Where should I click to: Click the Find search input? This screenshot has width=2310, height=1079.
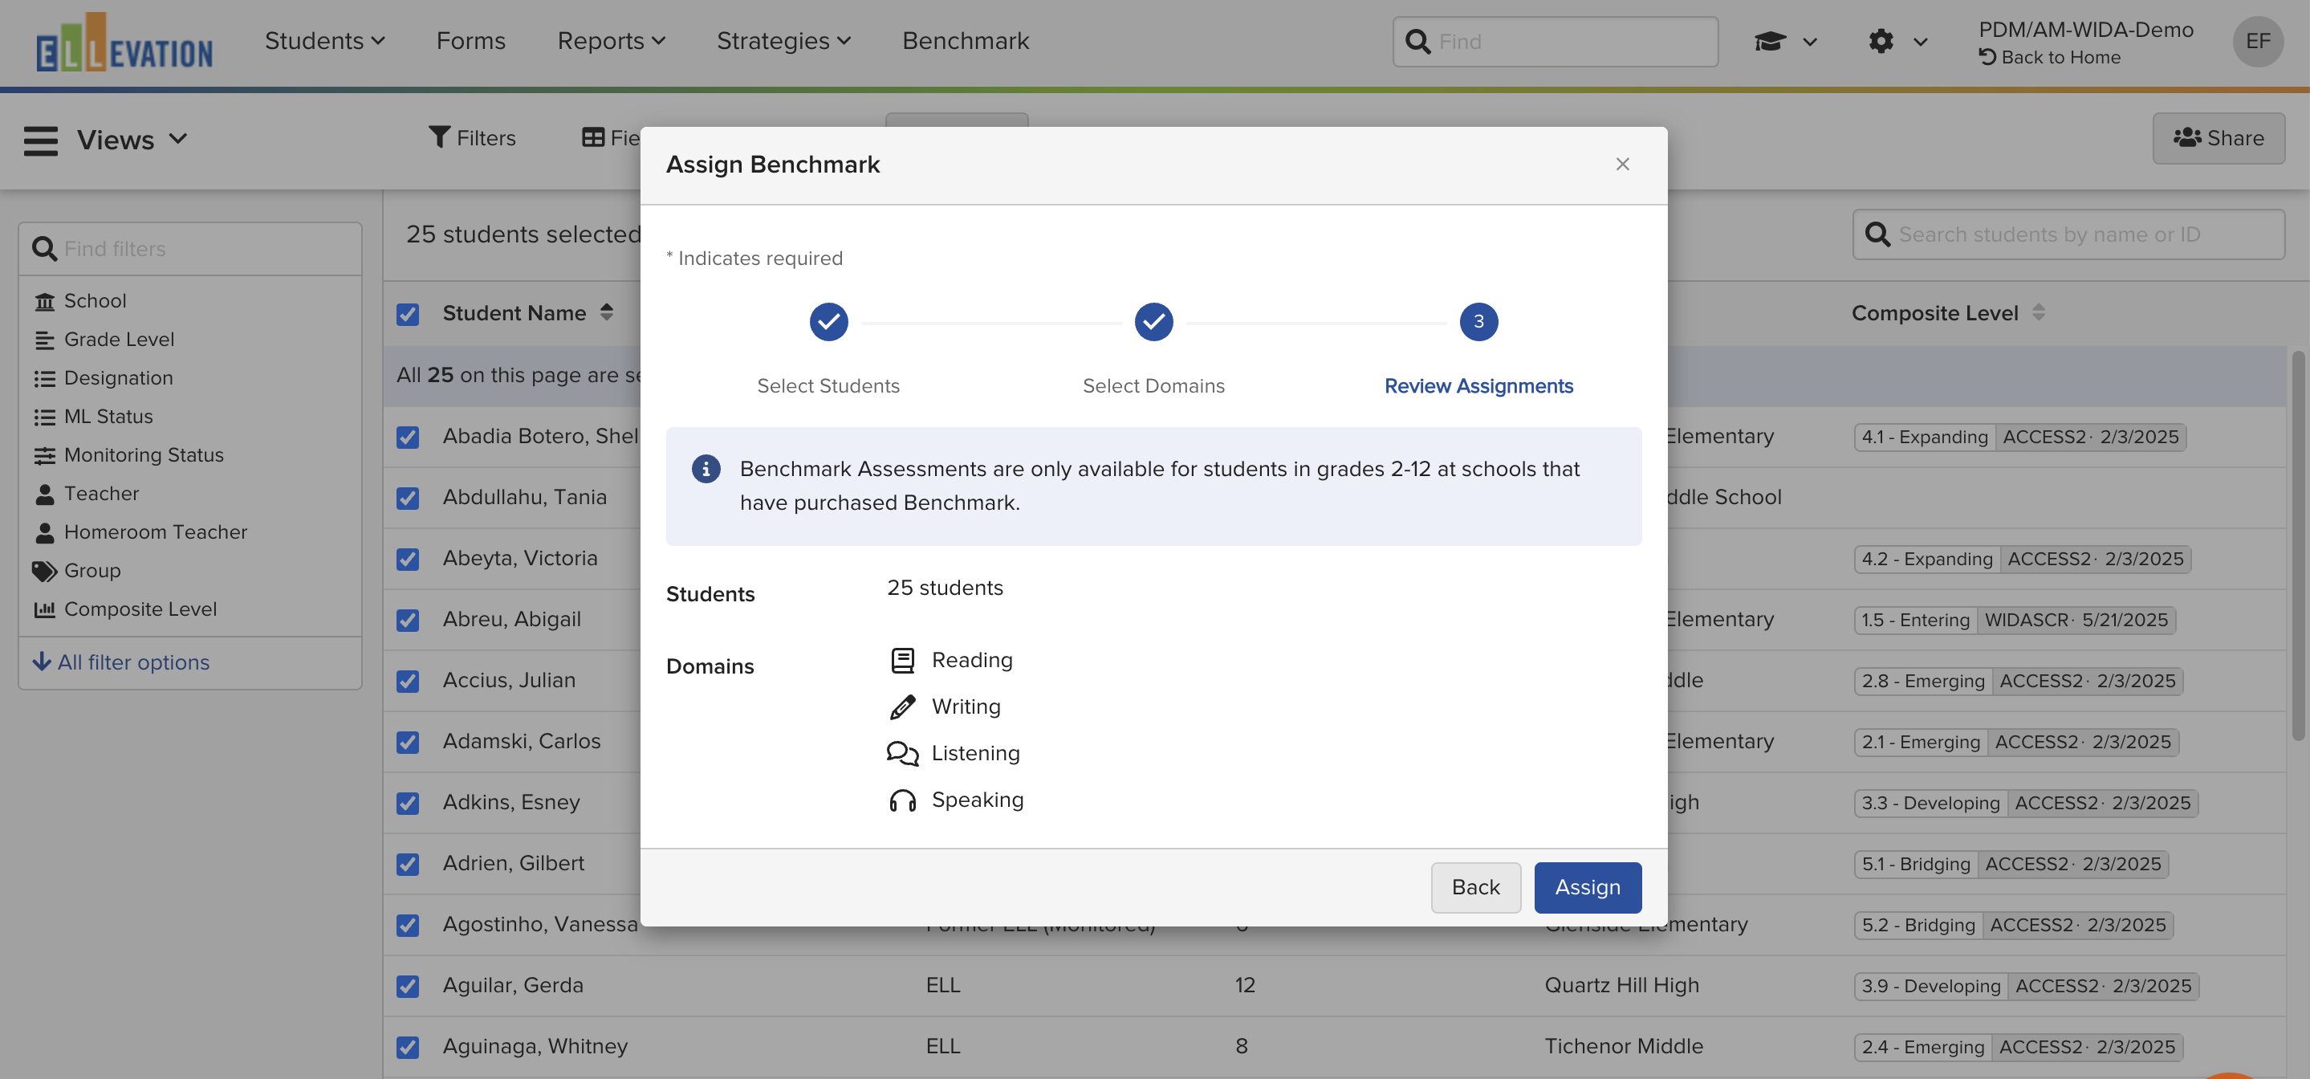coord(1555,41)
